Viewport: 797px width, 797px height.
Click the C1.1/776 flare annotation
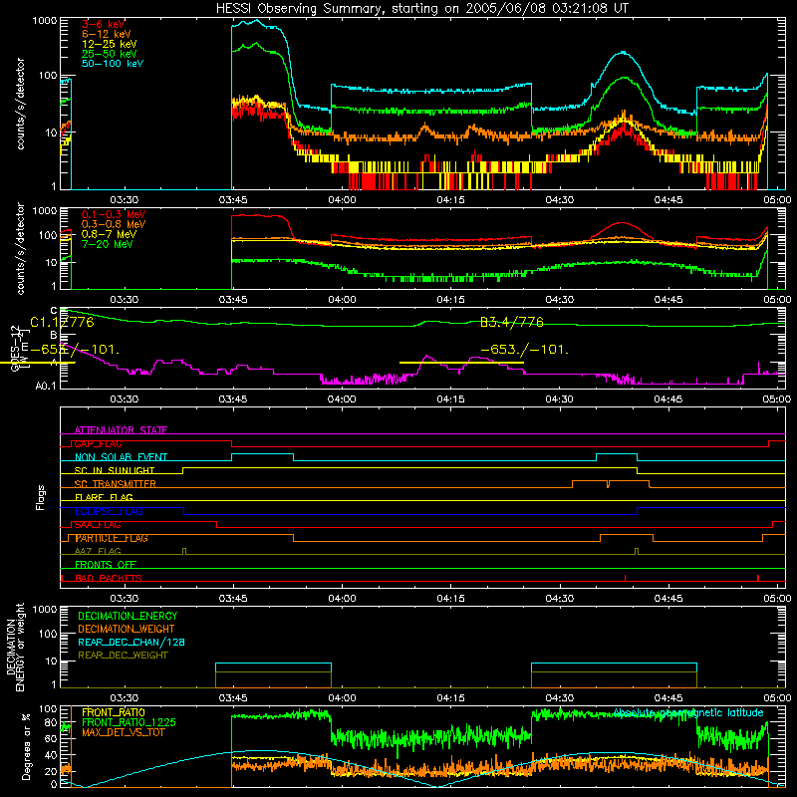tap(62, 322)
